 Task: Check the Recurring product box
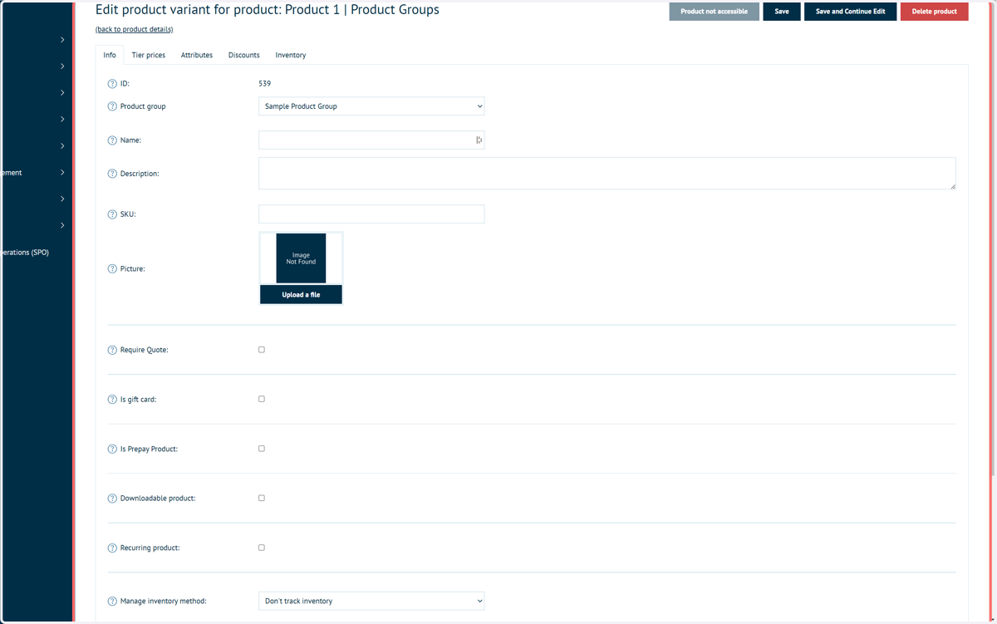click(x=262, y=548)
